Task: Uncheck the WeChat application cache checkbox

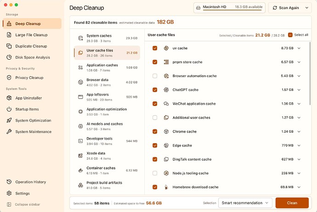Action: click(155, 104)
